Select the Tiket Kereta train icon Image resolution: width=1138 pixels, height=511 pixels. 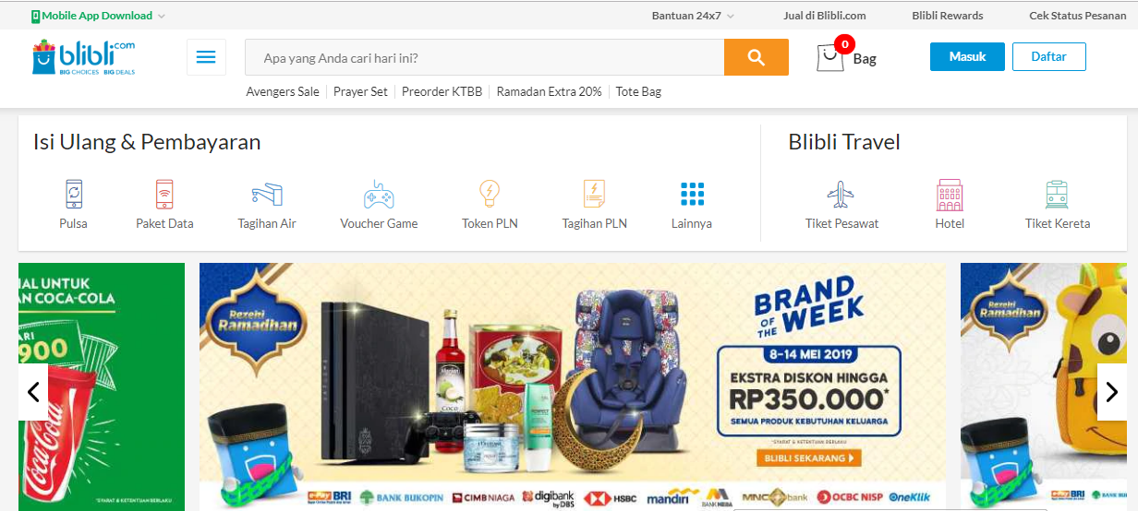point(1058,195)
